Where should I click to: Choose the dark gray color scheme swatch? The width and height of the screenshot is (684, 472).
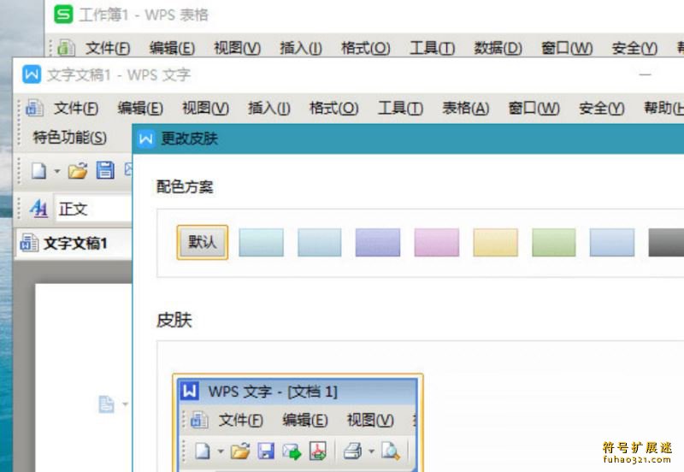[x=666, y=242]
